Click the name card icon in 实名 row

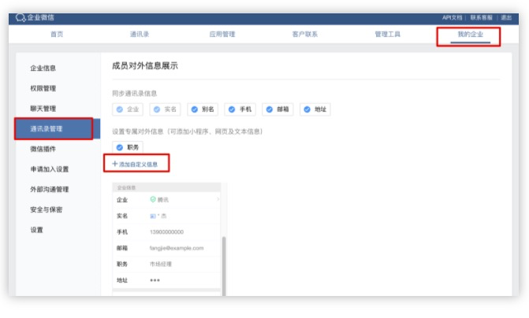[x=153, y=216]
